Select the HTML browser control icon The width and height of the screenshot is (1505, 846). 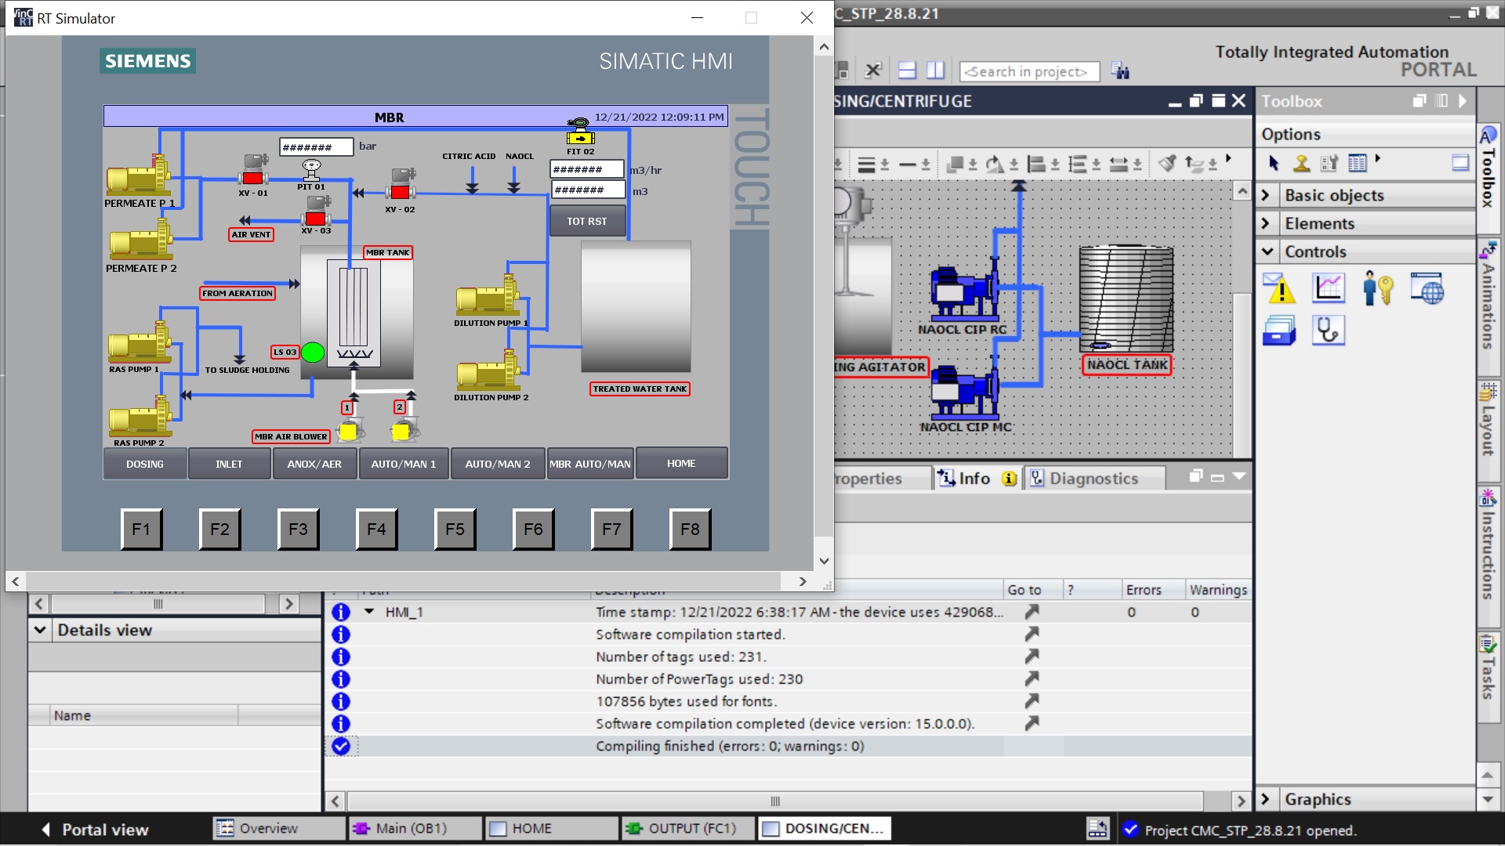click(1427, 289)
